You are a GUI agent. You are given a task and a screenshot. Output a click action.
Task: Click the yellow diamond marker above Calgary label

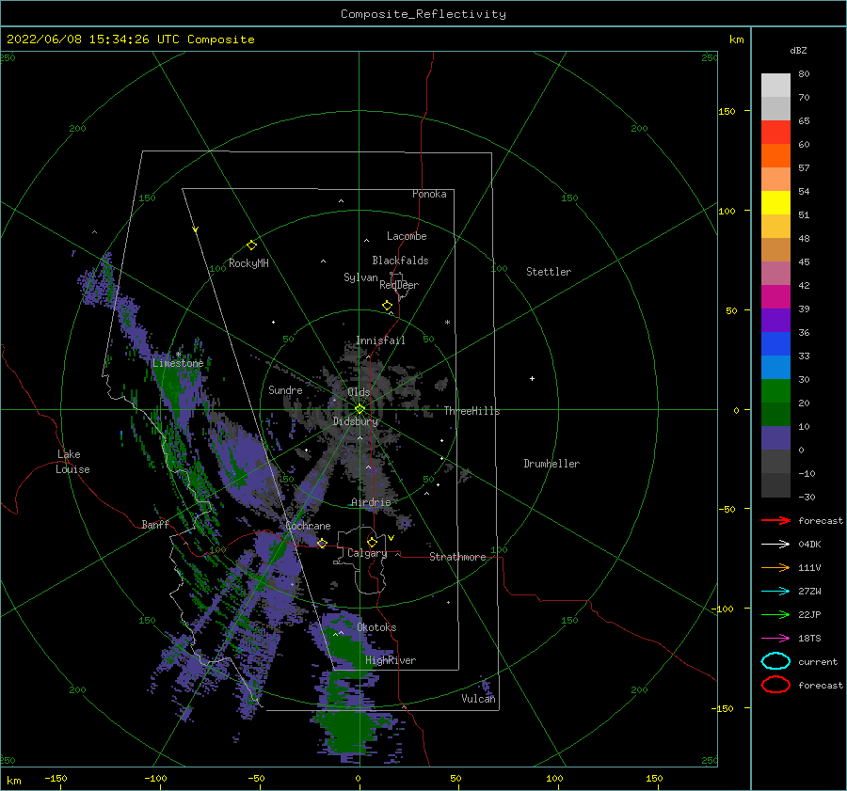372,542
